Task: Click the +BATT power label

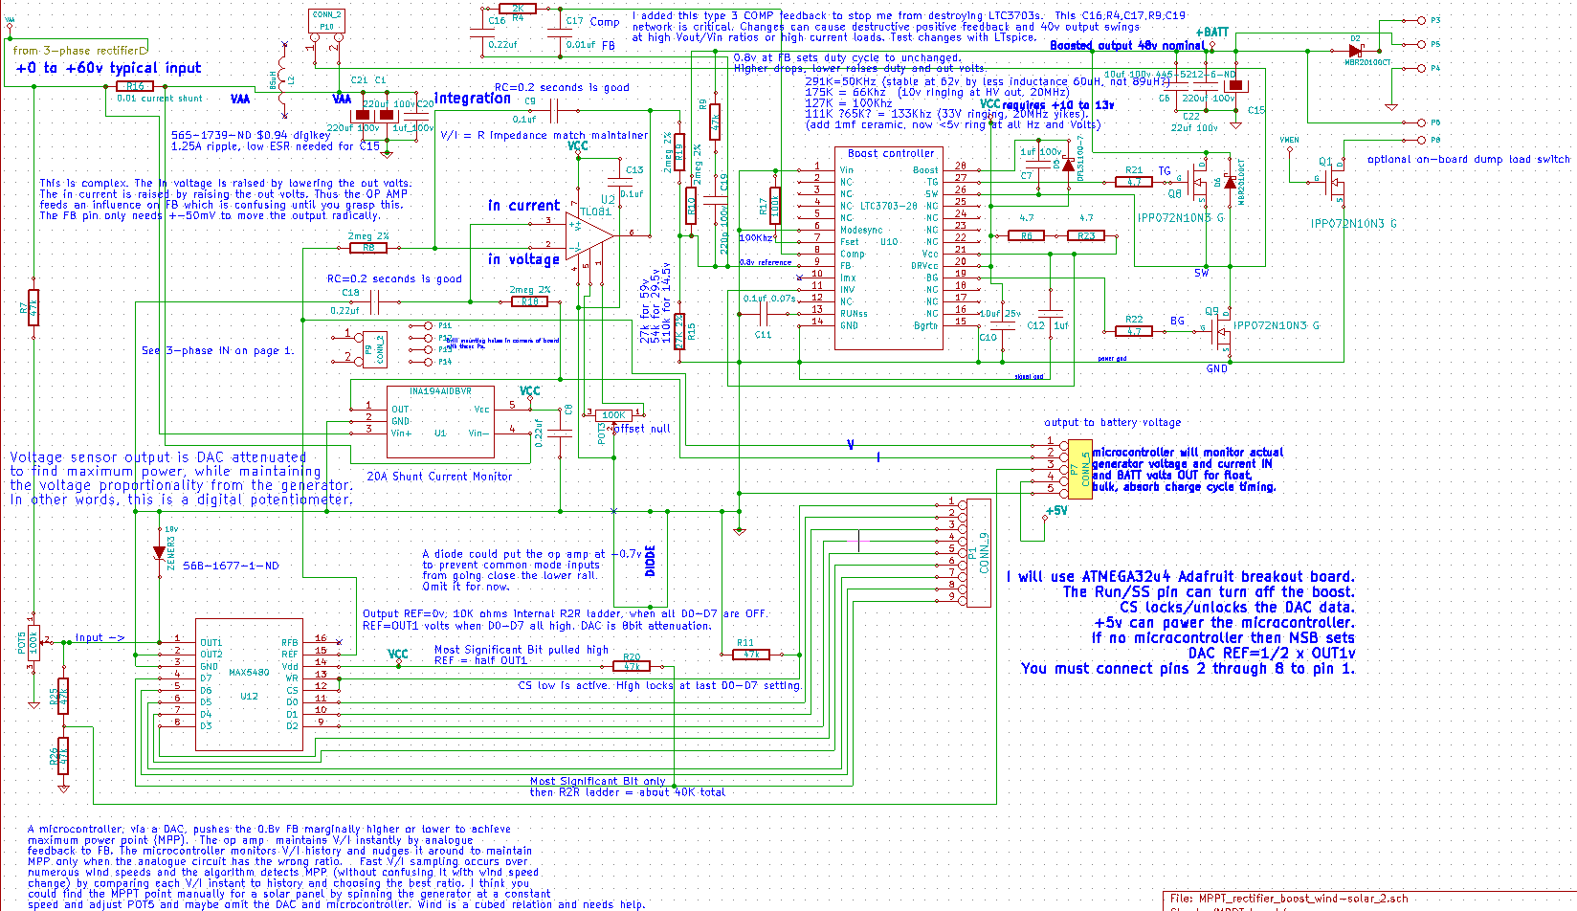Action: click(1211, 33)
